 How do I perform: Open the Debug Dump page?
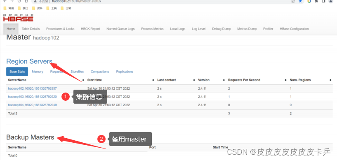tap(222, 29)
